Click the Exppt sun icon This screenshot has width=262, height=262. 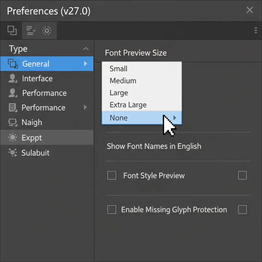click(x=13, y=138)
